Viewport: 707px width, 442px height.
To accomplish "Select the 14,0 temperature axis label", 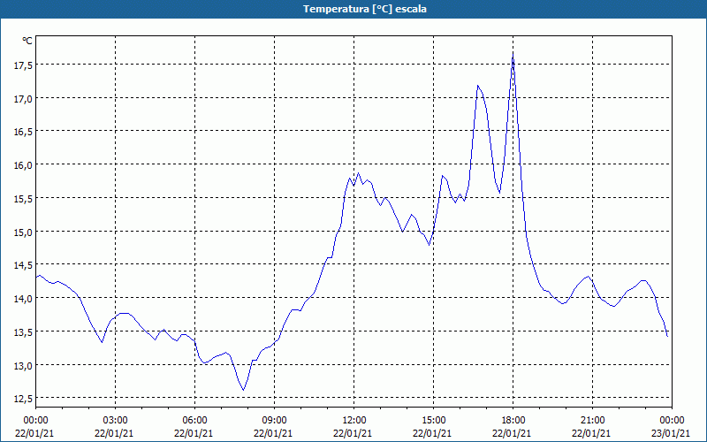I will [23, 299].
